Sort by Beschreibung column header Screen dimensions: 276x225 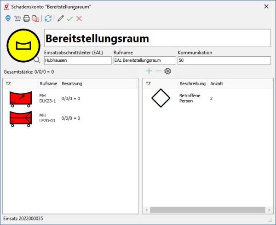coord(193,83)
